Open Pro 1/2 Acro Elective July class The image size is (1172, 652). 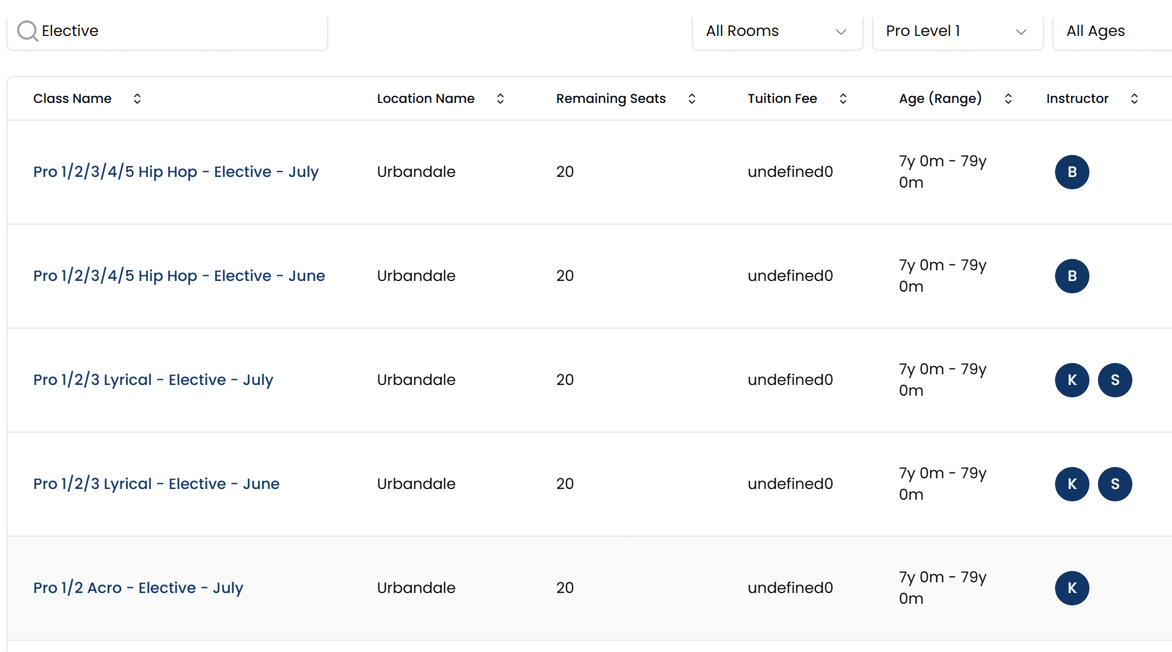pos(138,588)
